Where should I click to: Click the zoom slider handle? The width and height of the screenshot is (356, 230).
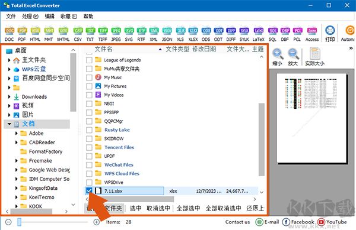[x=20, y=222]
